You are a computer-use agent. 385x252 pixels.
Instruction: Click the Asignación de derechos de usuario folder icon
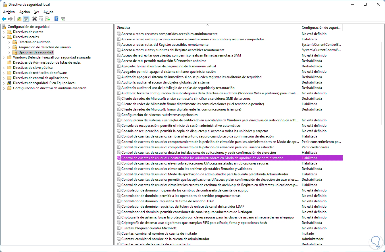pos(15,47)
